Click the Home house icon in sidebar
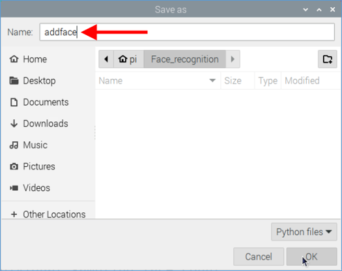 pos(14,59)
